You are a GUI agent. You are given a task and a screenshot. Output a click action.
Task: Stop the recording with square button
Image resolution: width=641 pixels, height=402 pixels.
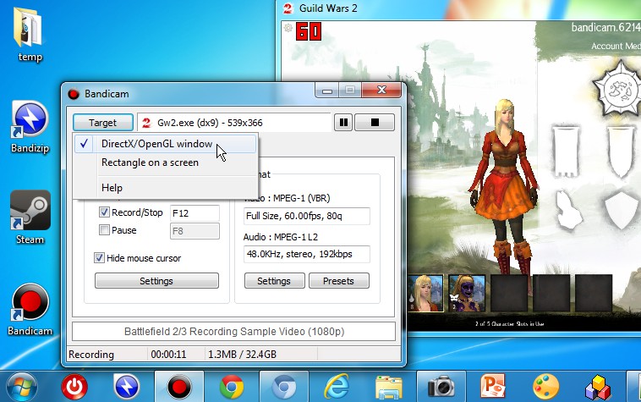pos(375,122)
